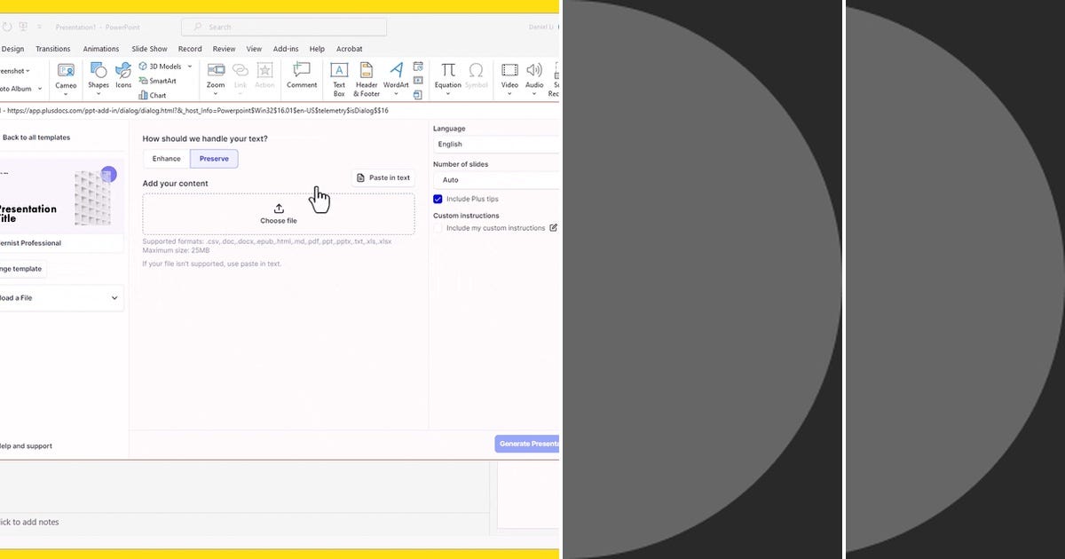The width and height of the screenshot is (1065, 559).
Task: Insert a Text Box
Action: pos(338,78)
